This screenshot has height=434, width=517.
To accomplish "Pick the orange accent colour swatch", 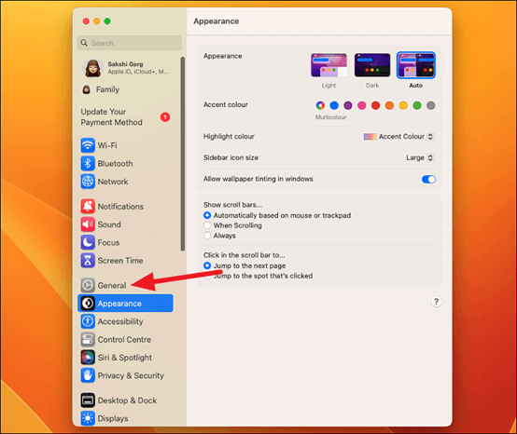I will [x=389, y=105].
